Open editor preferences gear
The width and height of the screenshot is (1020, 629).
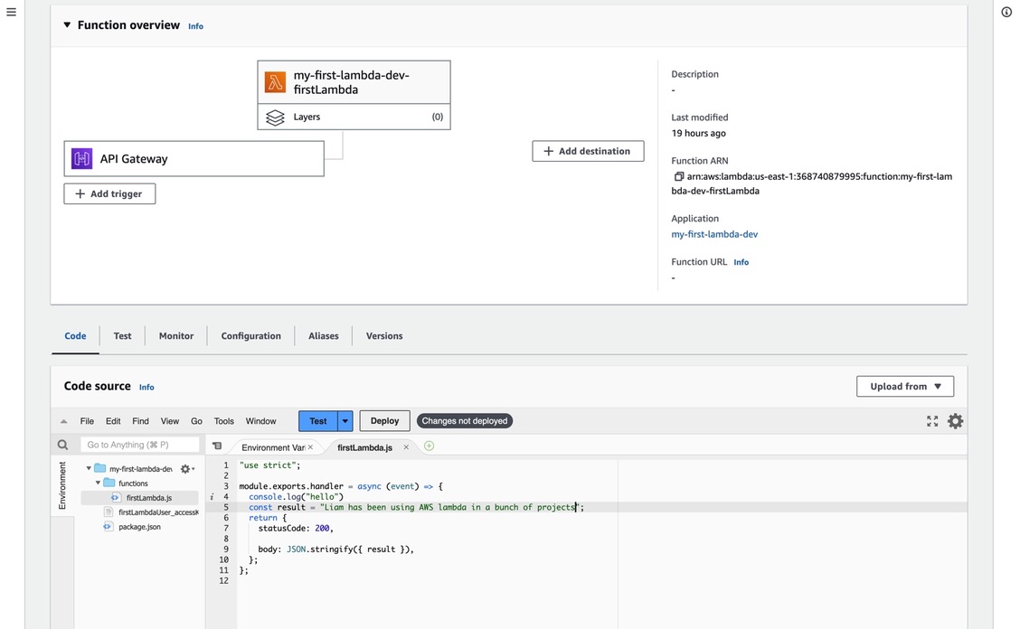[x=955, y=421]
